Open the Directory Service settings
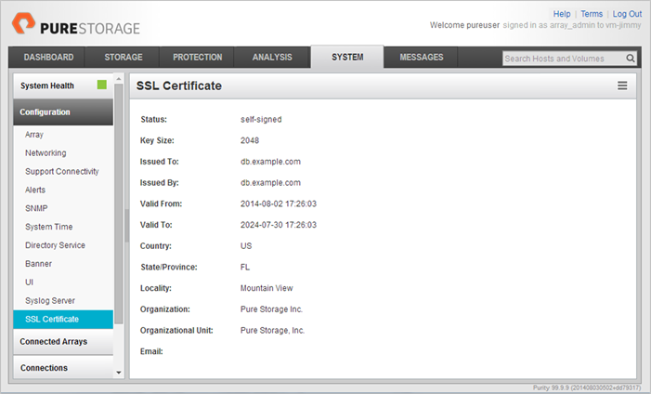Viewport: 651px width, 394px height. click(x=55, y=245)
